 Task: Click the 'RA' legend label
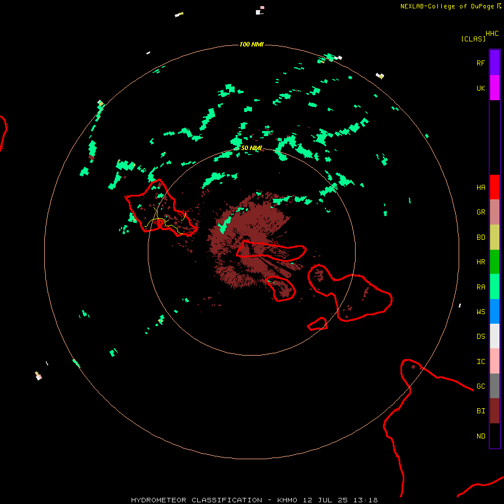480,287
